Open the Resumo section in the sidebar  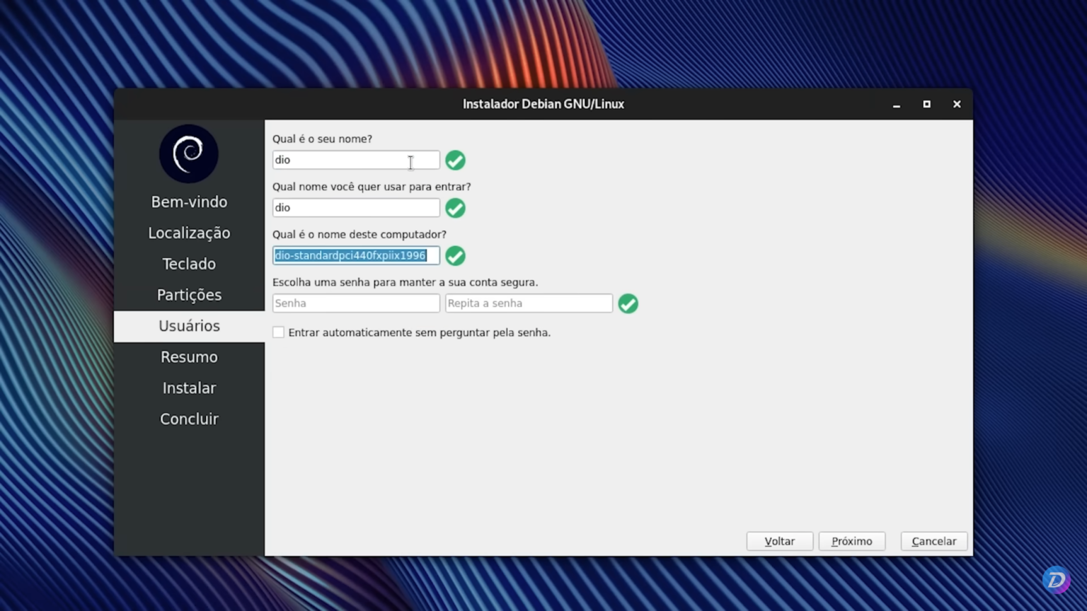pos(188,356)
